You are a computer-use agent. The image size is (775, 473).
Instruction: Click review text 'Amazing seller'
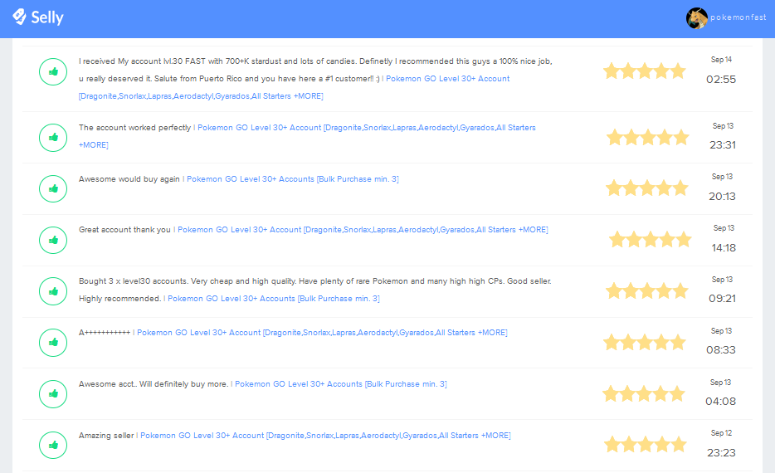[x=106, y=436]
